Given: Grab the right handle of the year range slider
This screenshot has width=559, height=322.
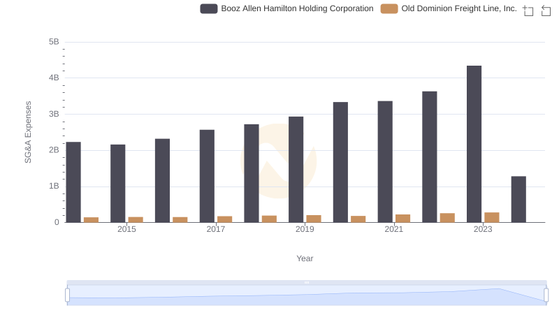Looking at the screenshot, I should coord(546,295).
